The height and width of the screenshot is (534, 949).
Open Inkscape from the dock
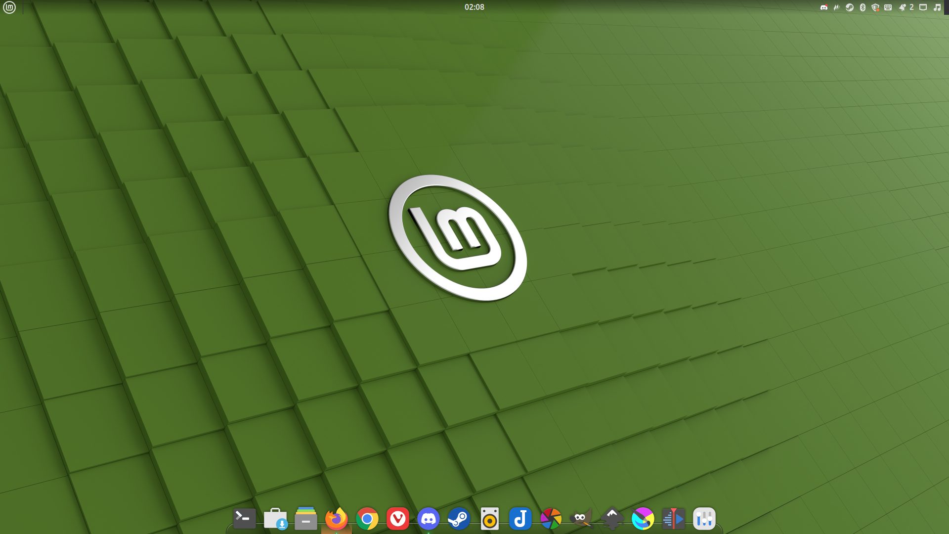[x=612, y=519]
